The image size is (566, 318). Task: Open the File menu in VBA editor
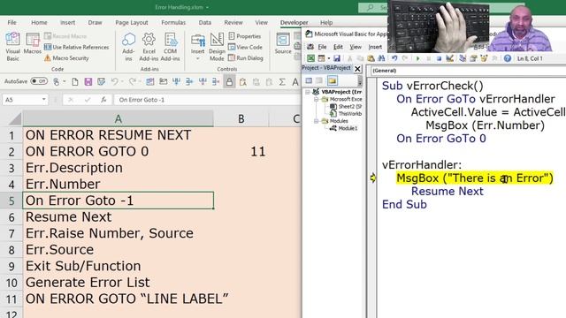tap(322, 47)
